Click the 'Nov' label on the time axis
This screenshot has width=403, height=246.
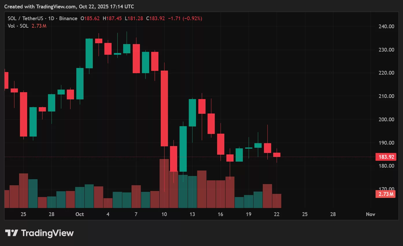[370, 214]
